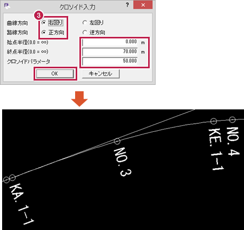This screenshot has height=230, width=244.
Task: Select the KE. 1-1 text label
Action: pos(216,149)
